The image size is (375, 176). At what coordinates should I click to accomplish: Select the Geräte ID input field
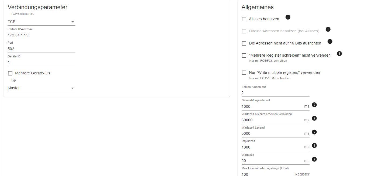[x=41, y=63]
